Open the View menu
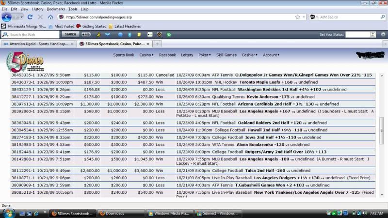This screenshot has width=388, height=218. [x=24, y=9]
